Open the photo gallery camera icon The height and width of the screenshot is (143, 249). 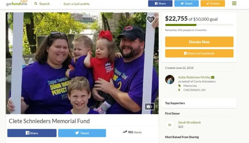[x=149, y=106]
